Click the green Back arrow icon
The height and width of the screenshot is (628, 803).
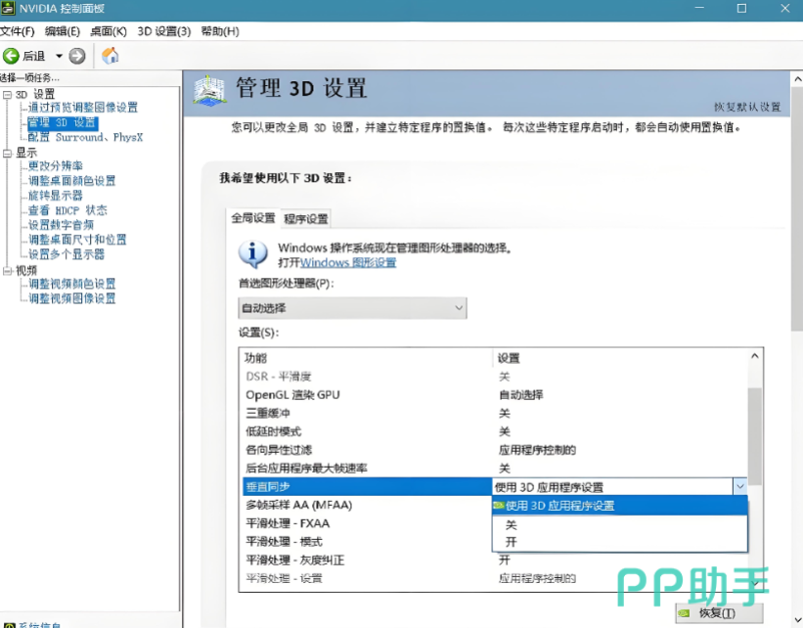tap(11, 56)
